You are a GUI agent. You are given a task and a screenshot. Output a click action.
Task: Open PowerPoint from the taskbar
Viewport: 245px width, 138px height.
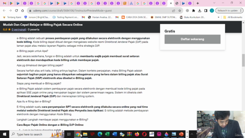pos(181,134)
